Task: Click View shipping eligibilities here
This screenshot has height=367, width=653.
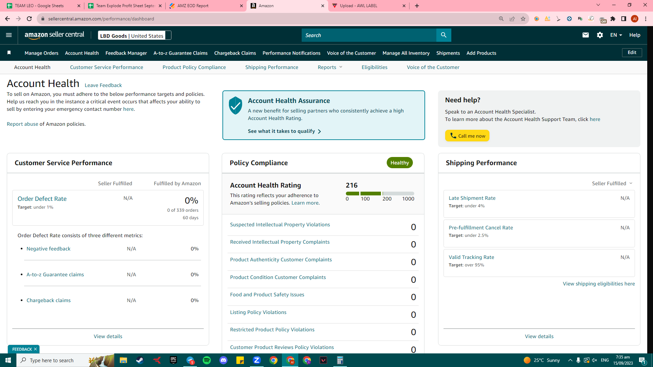Action: tap(599, 284)
